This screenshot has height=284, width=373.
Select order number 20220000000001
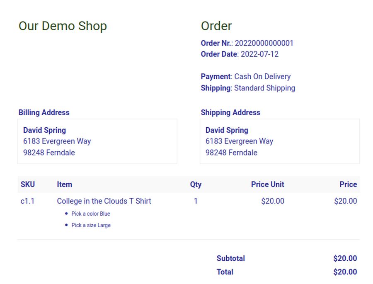pyautogui.click(x=264, y=43)
